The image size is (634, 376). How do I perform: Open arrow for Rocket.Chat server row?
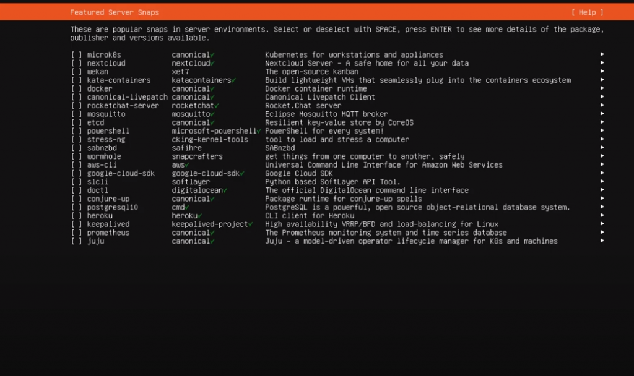pos(602,105)
